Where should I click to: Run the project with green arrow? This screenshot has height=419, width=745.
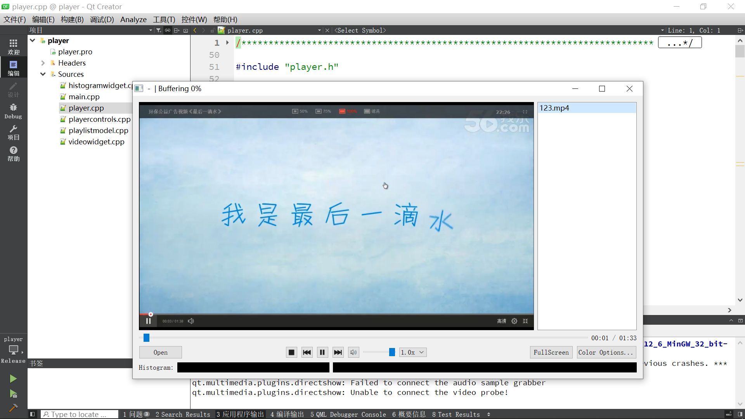(13, 378)
